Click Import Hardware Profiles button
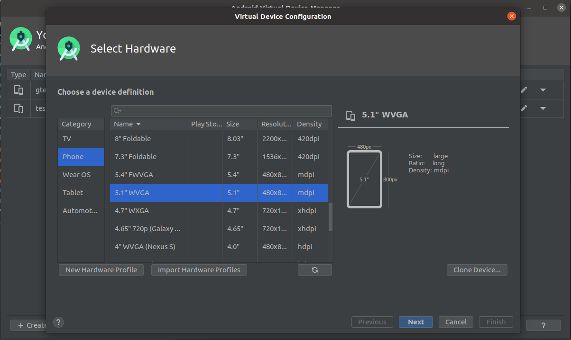 [199, 270]
